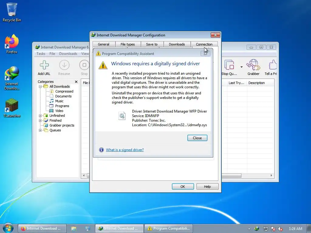Open Windows Explorer from taskbar
This screenshot has height=233, width=311.
tap(73, 228)
